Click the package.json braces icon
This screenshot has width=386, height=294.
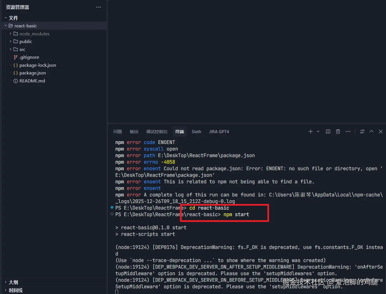coord(16,73)
